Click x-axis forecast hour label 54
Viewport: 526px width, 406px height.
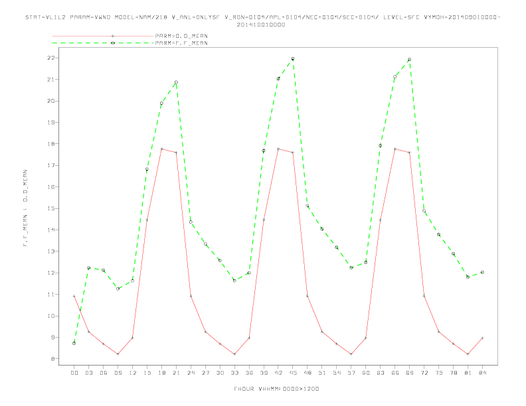(x=337, y=373)
